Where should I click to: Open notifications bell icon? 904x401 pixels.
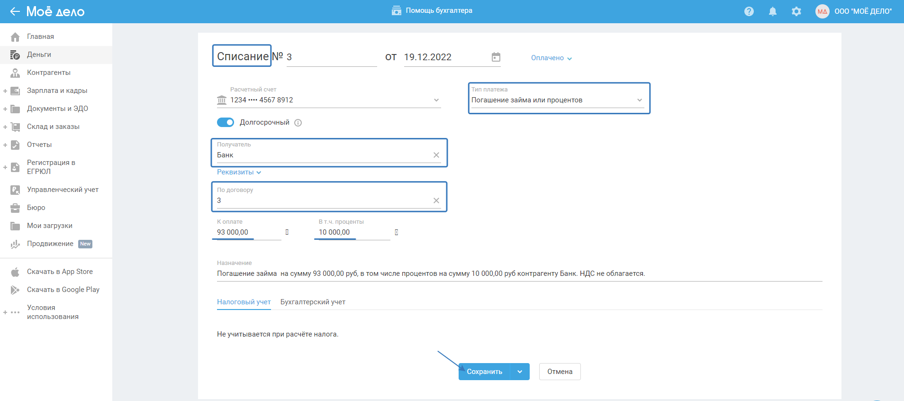click(x=773, y=11)
